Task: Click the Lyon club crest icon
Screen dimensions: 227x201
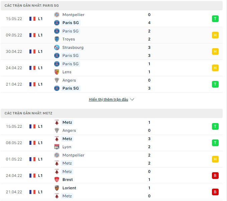Action: (x=56, y=147)
